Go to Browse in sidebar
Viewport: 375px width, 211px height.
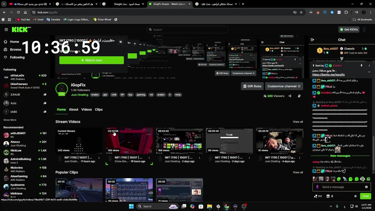point(13,50)
